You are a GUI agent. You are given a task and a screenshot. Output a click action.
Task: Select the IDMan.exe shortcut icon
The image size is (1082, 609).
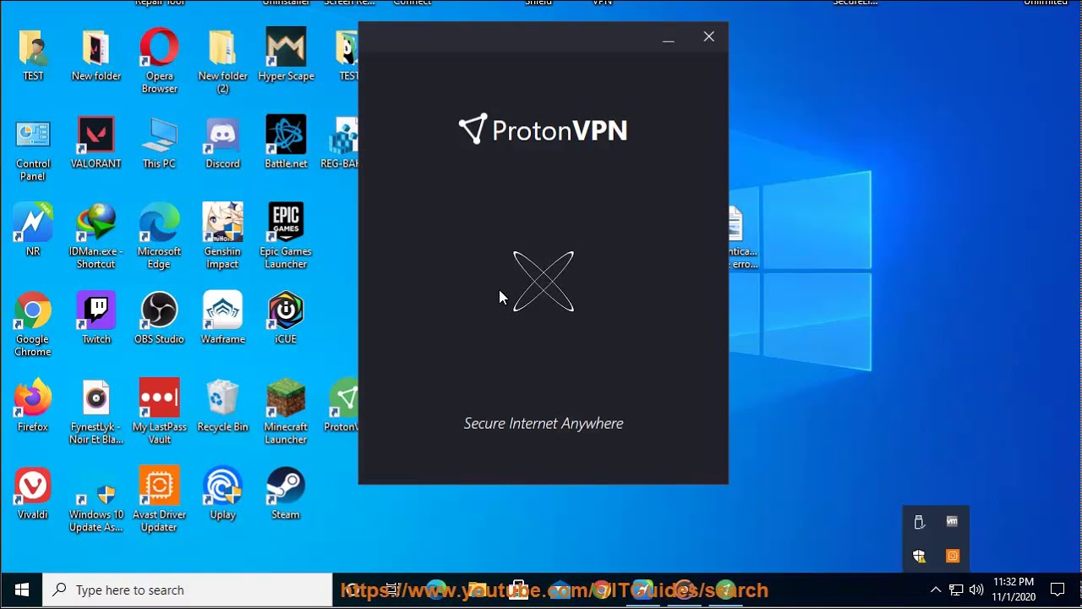(x=96, y=236)
